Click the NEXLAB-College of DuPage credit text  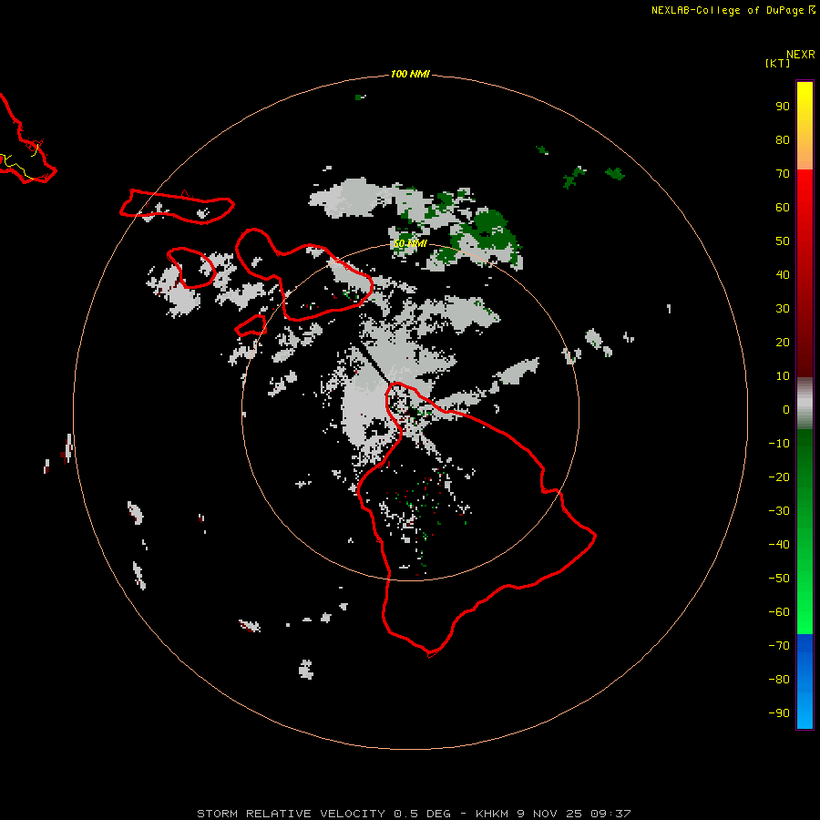coord(733,10)
